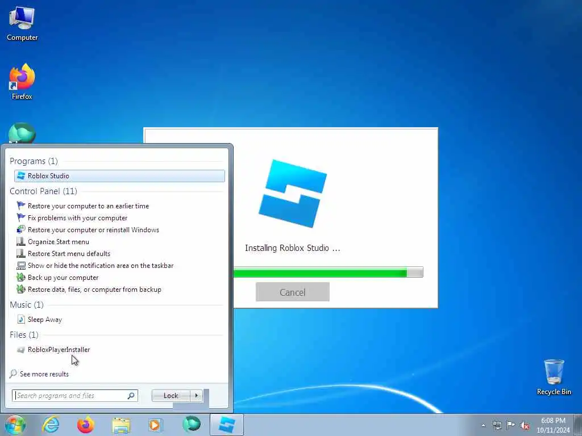Play the Sleep Away music result

(x=44, y=319)
